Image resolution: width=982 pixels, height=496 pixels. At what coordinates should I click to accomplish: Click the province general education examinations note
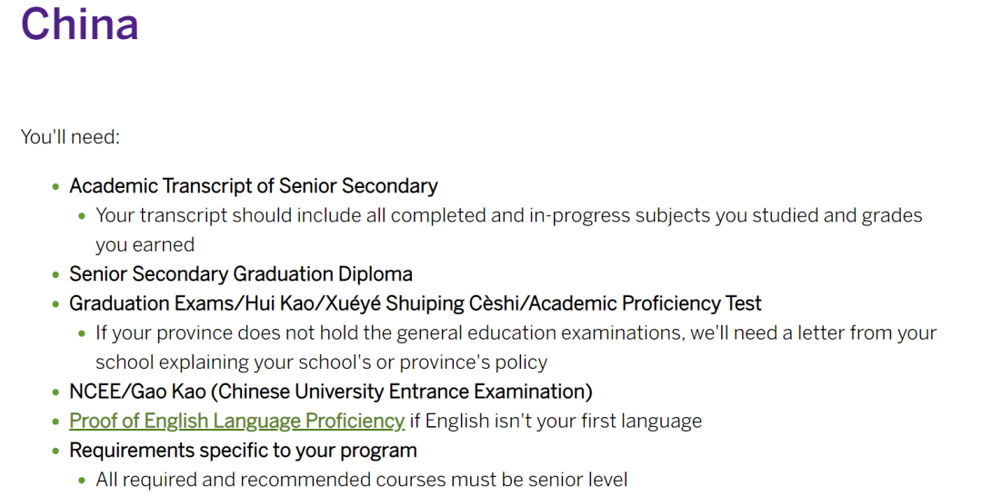pos(516,347)
